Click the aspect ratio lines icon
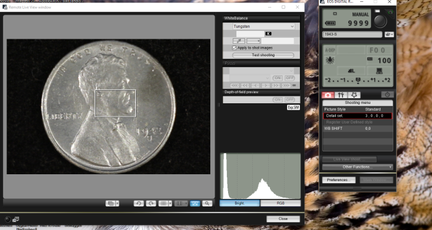432x230 pixels. (179, 203)
